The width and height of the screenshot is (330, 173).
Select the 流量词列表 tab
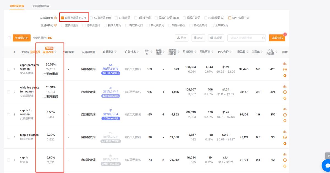[x=17, y=5]
